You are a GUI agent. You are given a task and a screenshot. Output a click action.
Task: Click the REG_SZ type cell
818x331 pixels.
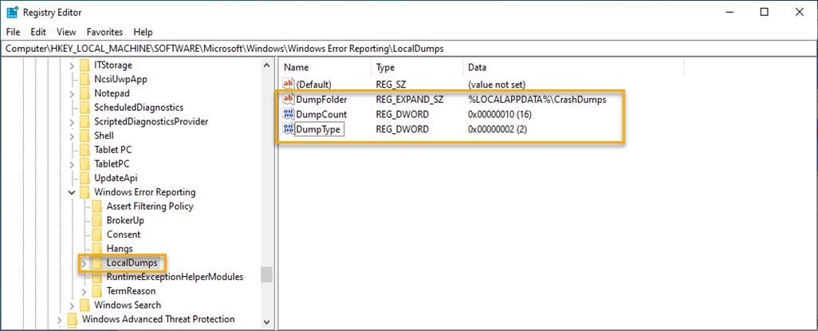tap(391, 84)
